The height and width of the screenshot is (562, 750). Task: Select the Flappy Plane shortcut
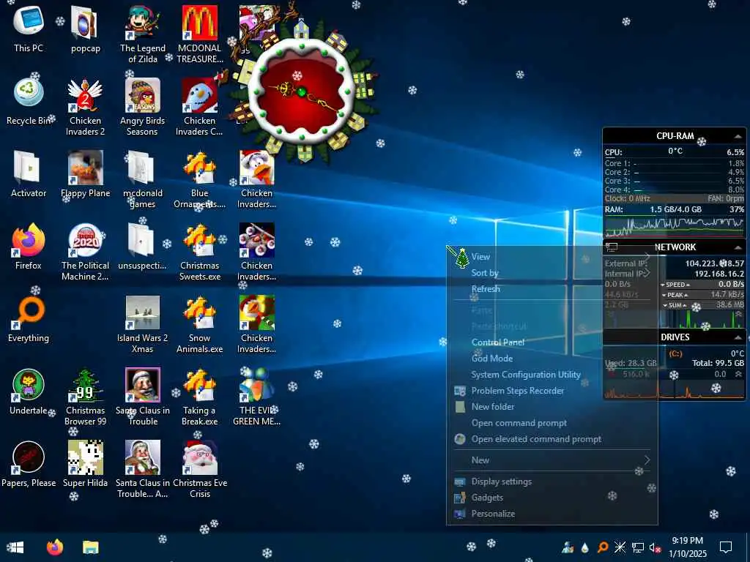(85, 174)
